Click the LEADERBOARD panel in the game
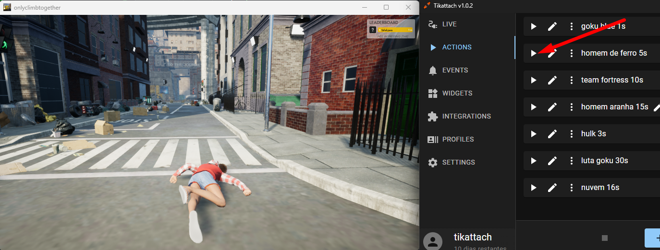The width and height of the screenshot is (660, 250). pyautogui.click(x=391, y=29)
